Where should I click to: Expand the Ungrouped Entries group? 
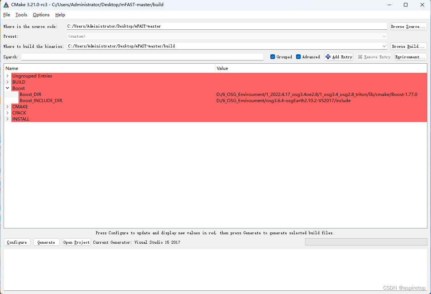click(x=8, y=76)
